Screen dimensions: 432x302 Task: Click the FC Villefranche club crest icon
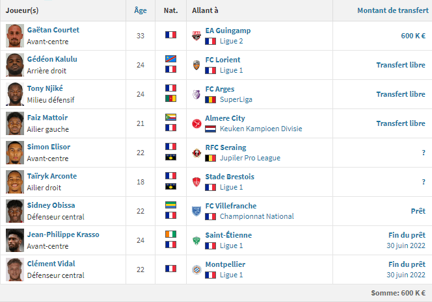(x=196, y=211)
